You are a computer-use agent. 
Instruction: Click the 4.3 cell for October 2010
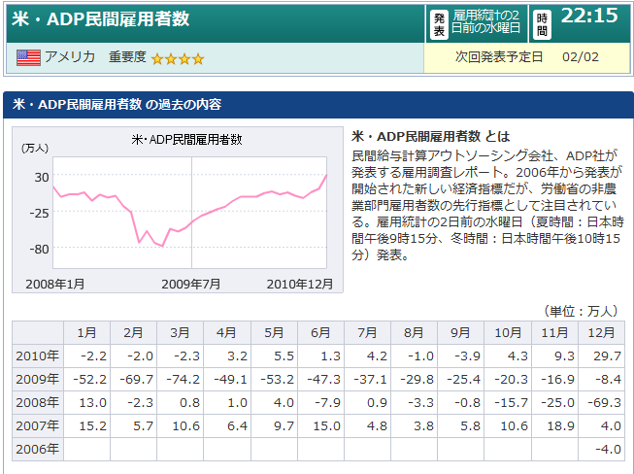click(508, 355)
